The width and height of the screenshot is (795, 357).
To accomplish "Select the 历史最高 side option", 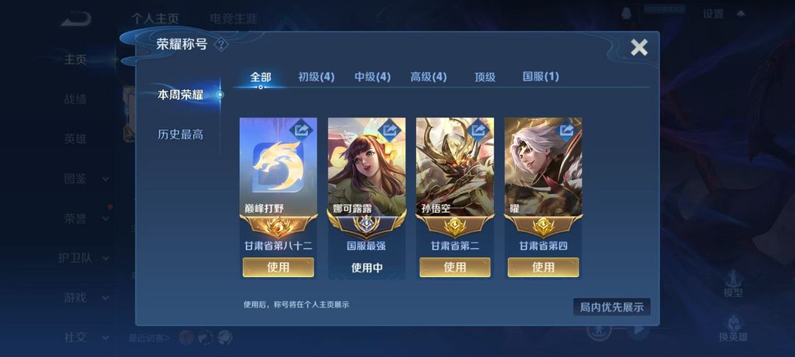I will click(180, 134).
